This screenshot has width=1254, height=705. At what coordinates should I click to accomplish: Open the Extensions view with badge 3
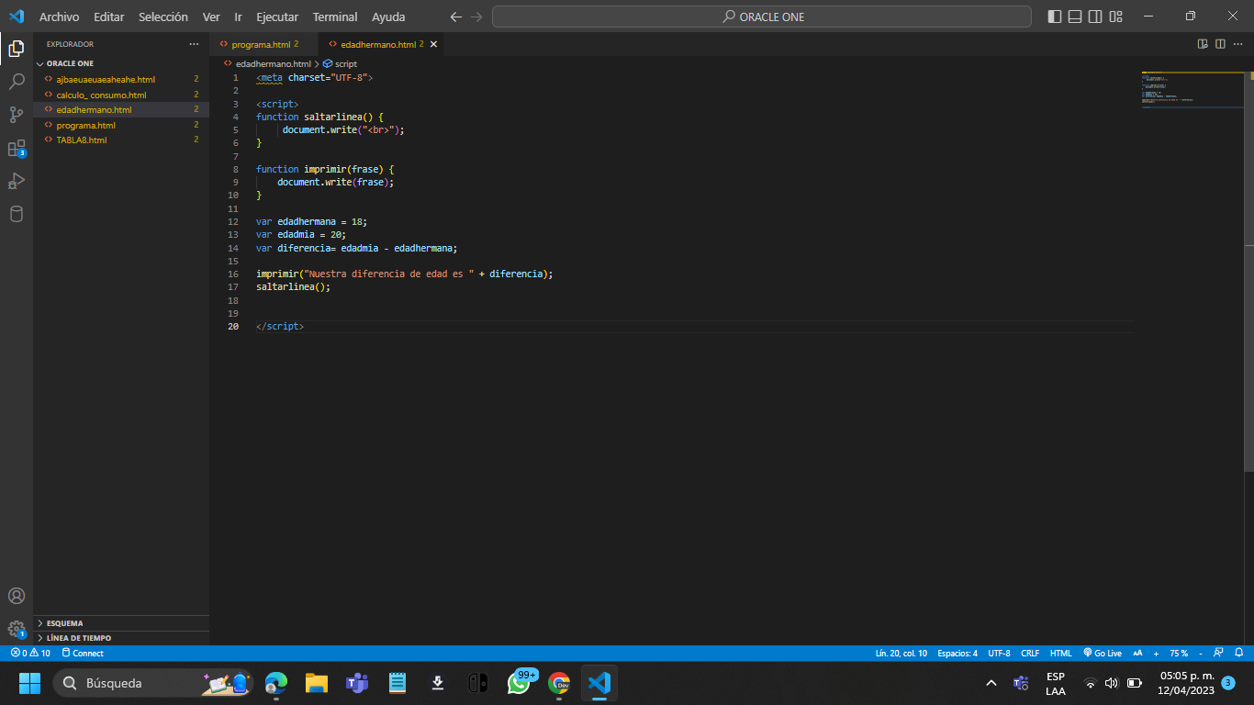point(17,148)
